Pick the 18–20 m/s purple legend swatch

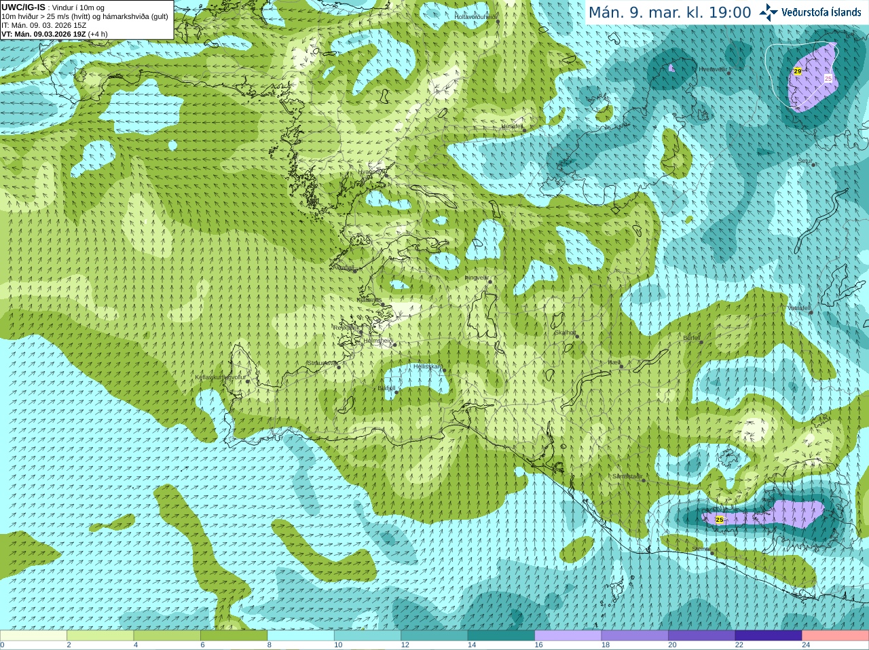[x=635, y=636]
